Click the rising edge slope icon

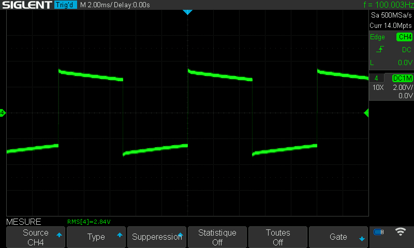(x=380, y=50)
